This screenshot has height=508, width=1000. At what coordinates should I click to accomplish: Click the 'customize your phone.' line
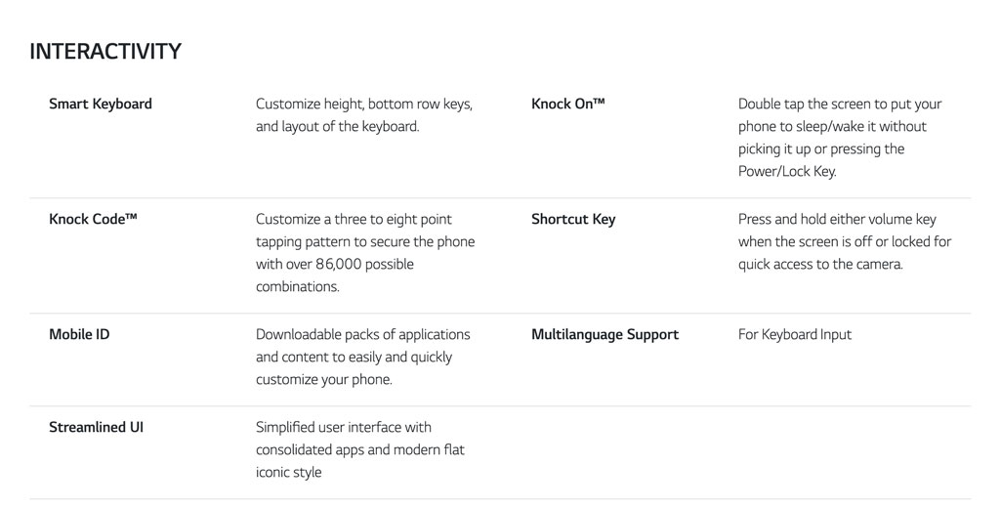pos(323,379)
